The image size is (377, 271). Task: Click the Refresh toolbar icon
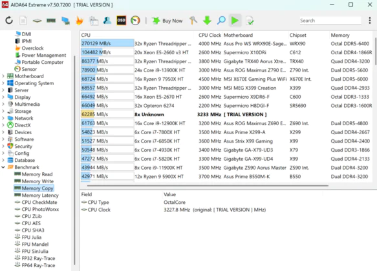click(x=9, y=21)
